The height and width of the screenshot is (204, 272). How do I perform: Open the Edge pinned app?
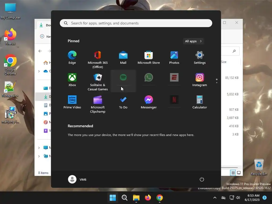(x=72, y=58)
